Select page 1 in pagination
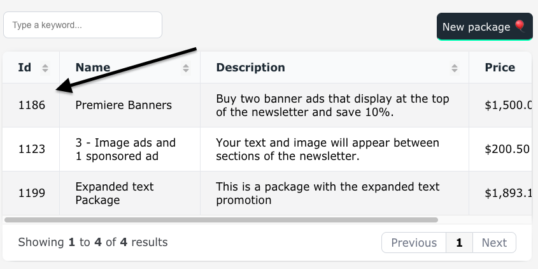The width and height of the screenshot is (538, 269). point(459,243)
